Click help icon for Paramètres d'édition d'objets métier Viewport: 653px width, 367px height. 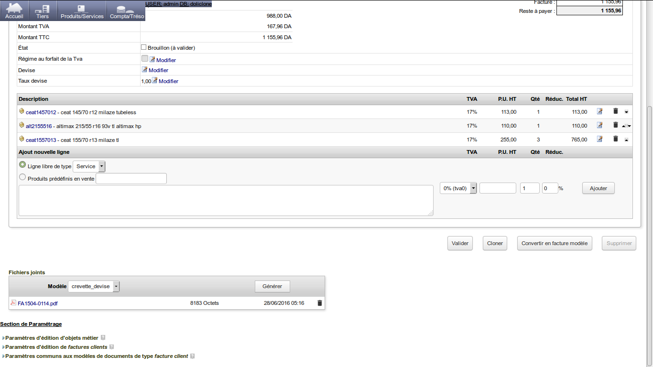103,338
